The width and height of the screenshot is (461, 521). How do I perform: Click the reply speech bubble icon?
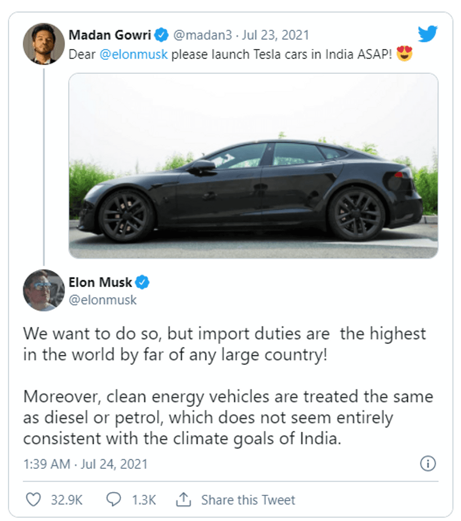point(113,500)
